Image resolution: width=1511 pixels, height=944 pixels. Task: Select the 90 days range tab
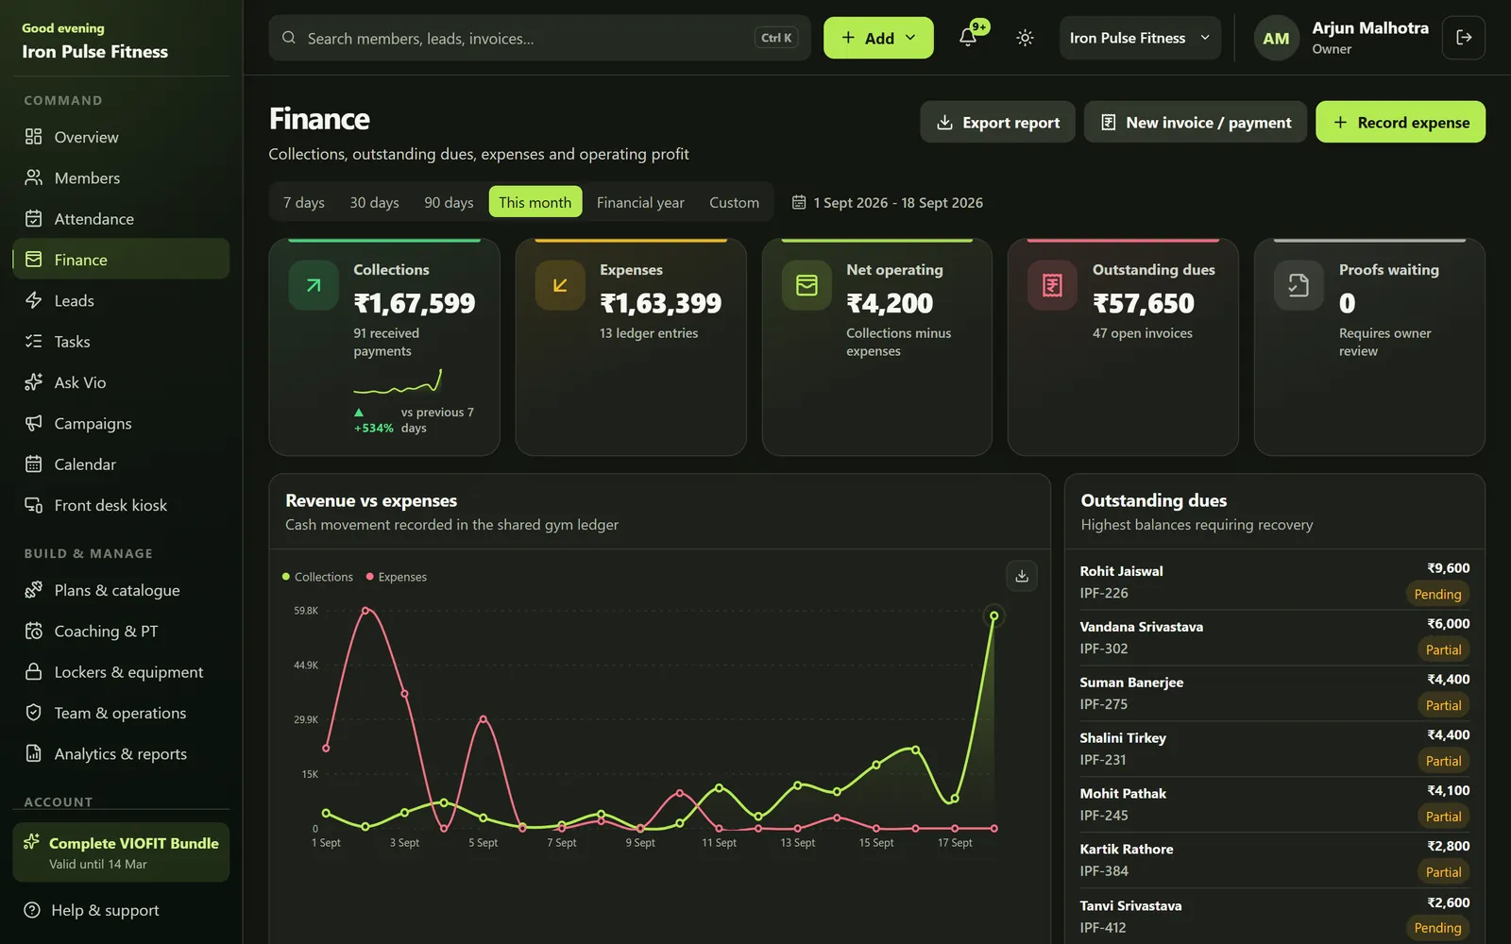pos(449,202)
